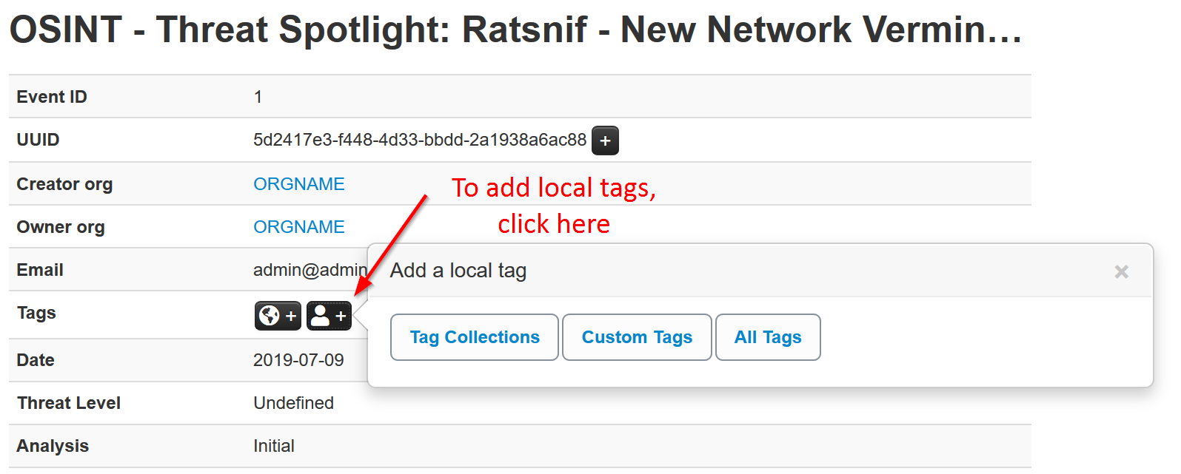Select All Tags in the tag popup
1181x474 pixels.
768,337
